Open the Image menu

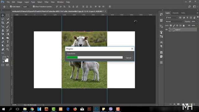click(x=20, y=2)
